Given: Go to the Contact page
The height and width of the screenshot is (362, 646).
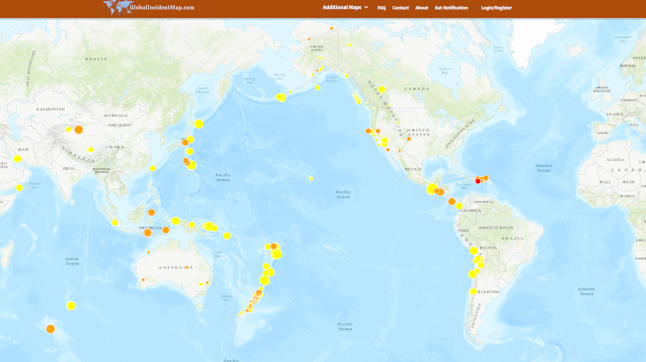Looking at the screenshot, I should click(401, 8).
